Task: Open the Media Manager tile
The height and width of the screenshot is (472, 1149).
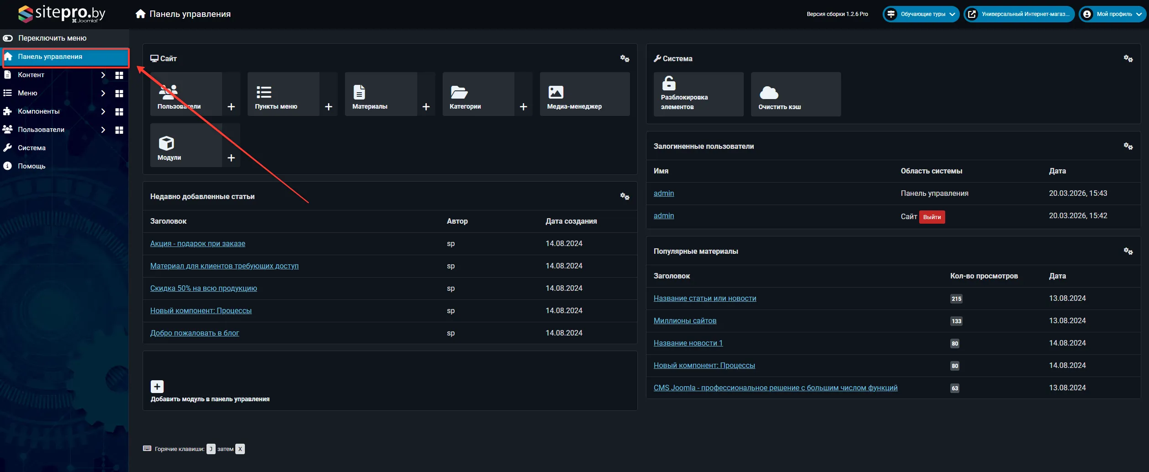Action: tap(584, 94)
